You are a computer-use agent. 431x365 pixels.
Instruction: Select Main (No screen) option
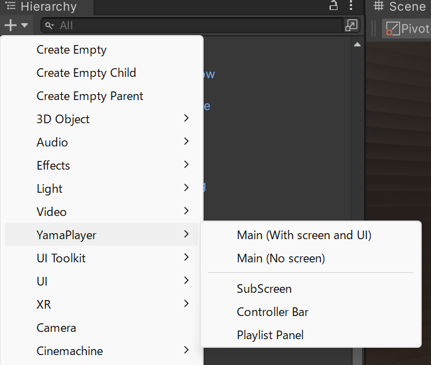pos(280,258)
